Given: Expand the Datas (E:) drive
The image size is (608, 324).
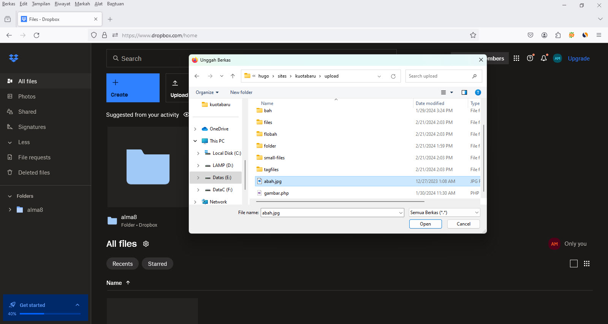Looking at the screenshot, I should pyautogui.click(x=198, y=178).
